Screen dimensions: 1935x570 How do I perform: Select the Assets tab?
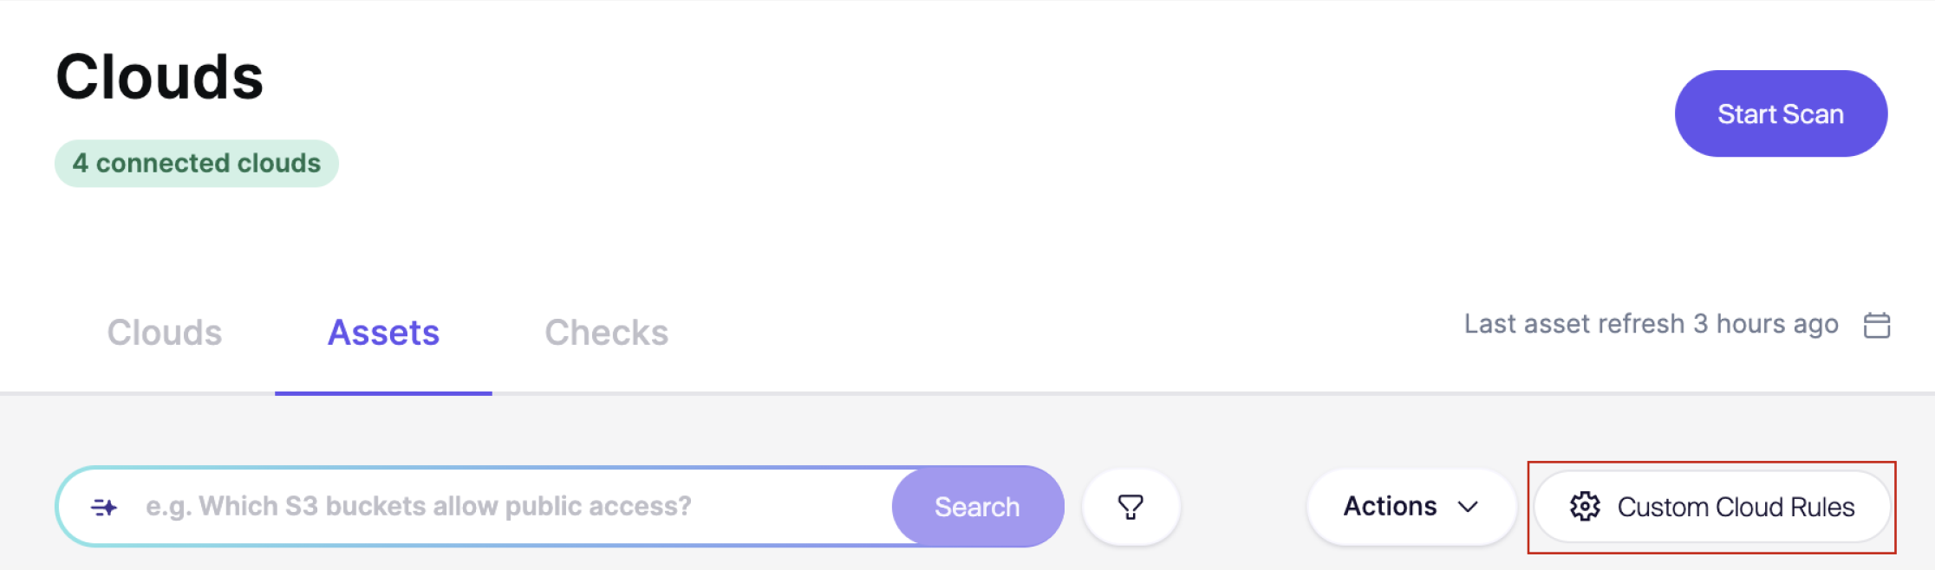(383, 333)
